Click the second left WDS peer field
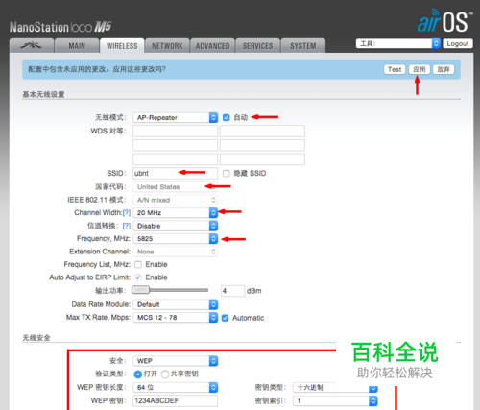Viewport: 480px width, 410px height. point(176,145)
